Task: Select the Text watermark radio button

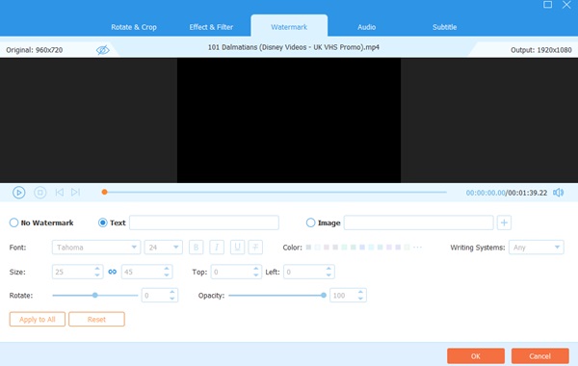Action: (x=102, y=222)
